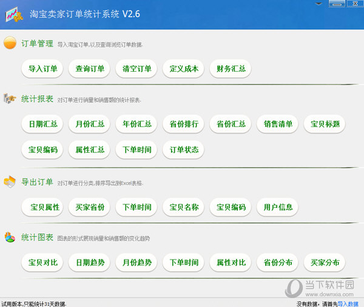This screenshot has width=364, height=307.
Task: Export orders by 宝贝属性
Action: click(42, 207)
